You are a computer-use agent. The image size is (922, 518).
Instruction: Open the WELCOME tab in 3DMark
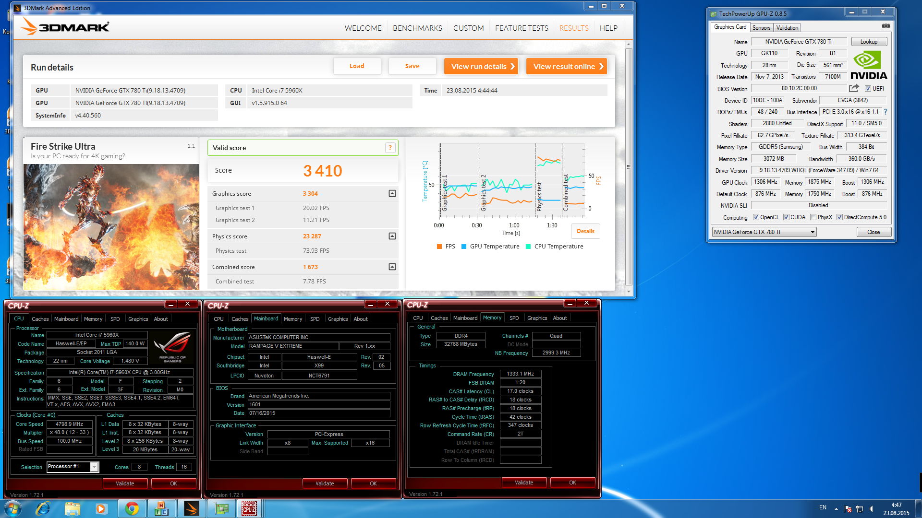point(363,28)
